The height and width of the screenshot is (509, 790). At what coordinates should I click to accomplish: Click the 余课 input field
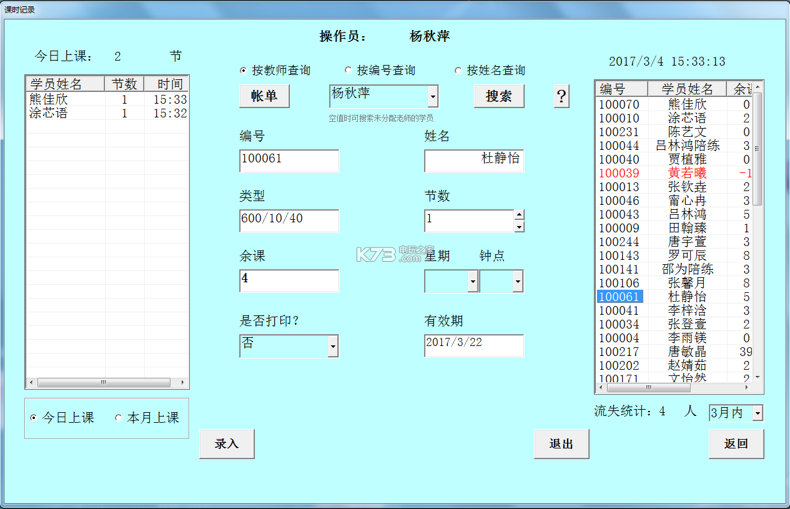pos(289,281)
